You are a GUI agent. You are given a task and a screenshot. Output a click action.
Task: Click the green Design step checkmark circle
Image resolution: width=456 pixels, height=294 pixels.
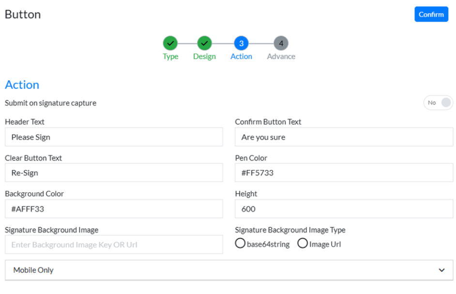[x=204, y=44]
